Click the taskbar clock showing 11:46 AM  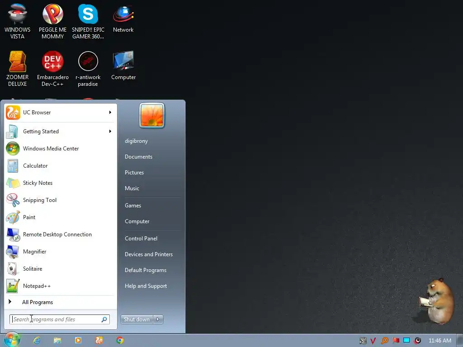[440, 341]
